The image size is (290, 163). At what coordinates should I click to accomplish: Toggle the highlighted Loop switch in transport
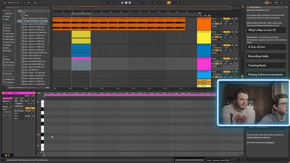coord(169,3)
